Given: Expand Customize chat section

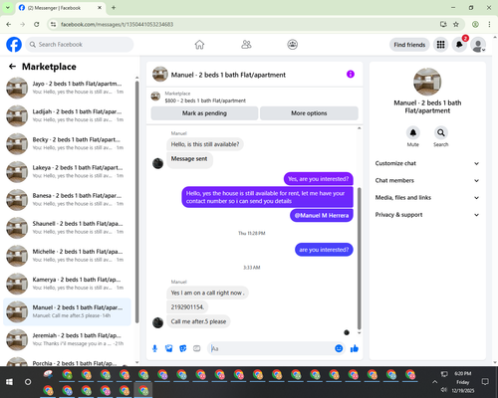Looking at the screenshot, I should coord(427,163).
